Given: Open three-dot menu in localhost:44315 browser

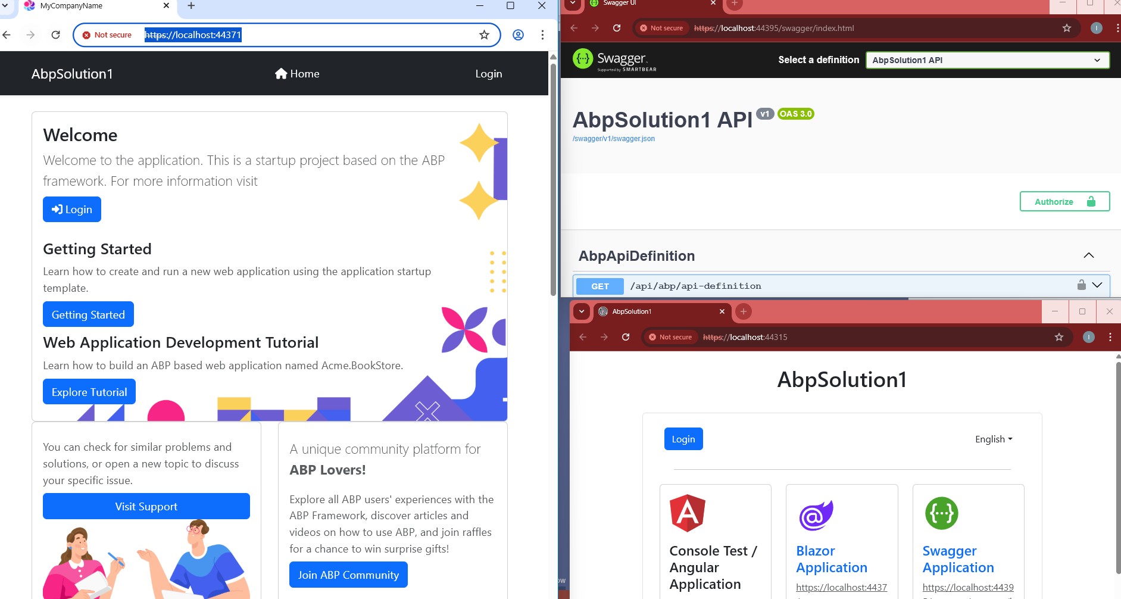Looking at the screenshot, I should point(1110,337).
